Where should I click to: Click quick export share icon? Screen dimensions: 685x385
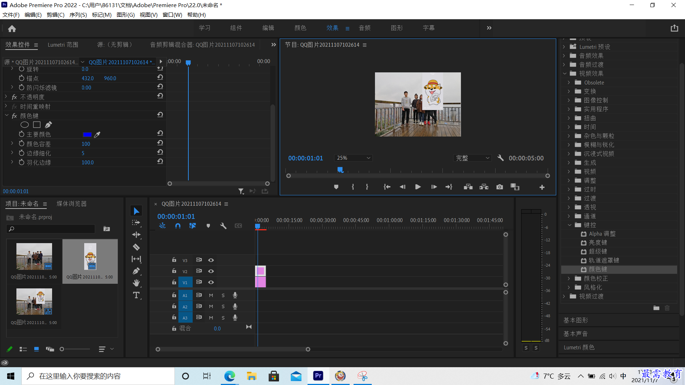[x=674, y=28]
